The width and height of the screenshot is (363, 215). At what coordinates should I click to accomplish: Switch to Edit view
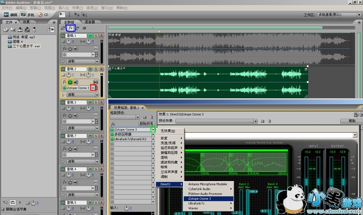(11, 14)
